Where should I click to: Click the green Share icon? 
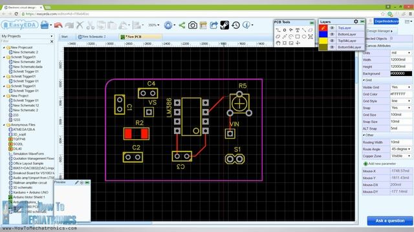click(x=182, y=25)
